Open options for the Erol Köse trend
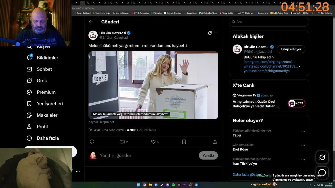335x188 pixels. [x=303, y=145]
